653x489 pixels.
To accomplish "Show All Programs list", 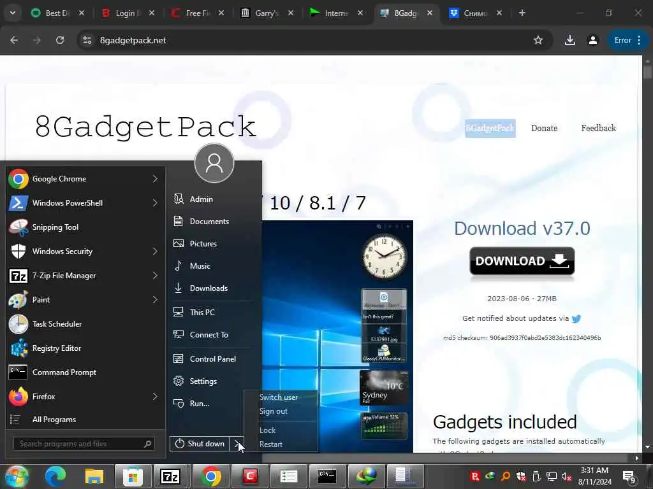I will click(85, 420).
